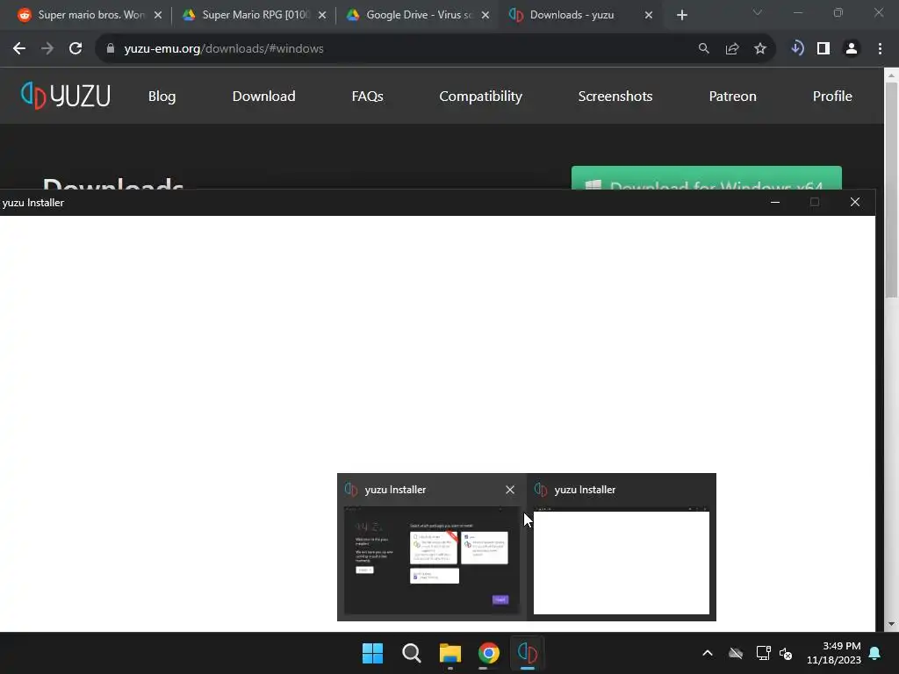The height and width of the screenshot is (674, 899).
Task: Share this page icon in address bar
Action: [732, 49]
